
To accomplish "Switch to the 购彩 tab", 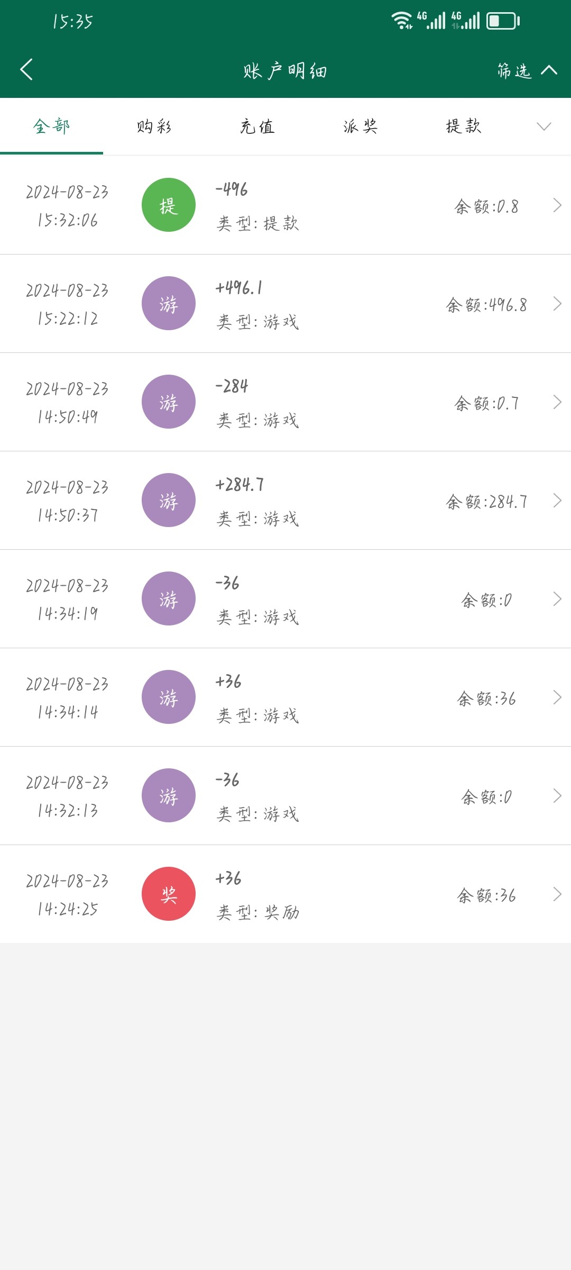I will pyautogui.click(x=154, y=126).
